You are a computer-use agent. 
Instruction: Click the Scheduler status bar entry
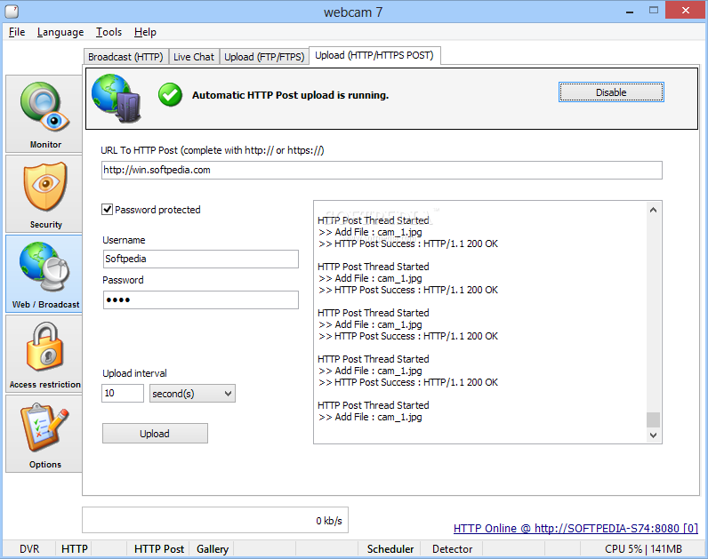(390, 549)
